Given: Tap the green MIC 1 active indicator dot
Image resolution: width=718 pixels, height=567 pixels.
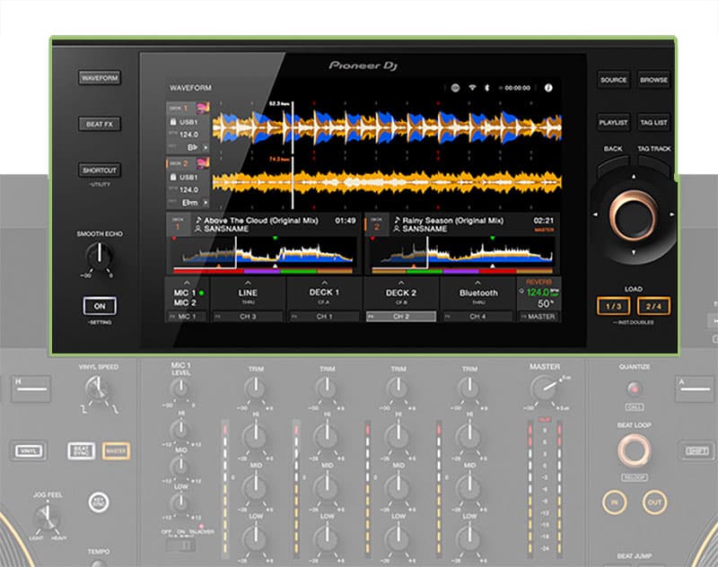Looking at the screenshot, I should pyautogui.click(x=201, y=292).
